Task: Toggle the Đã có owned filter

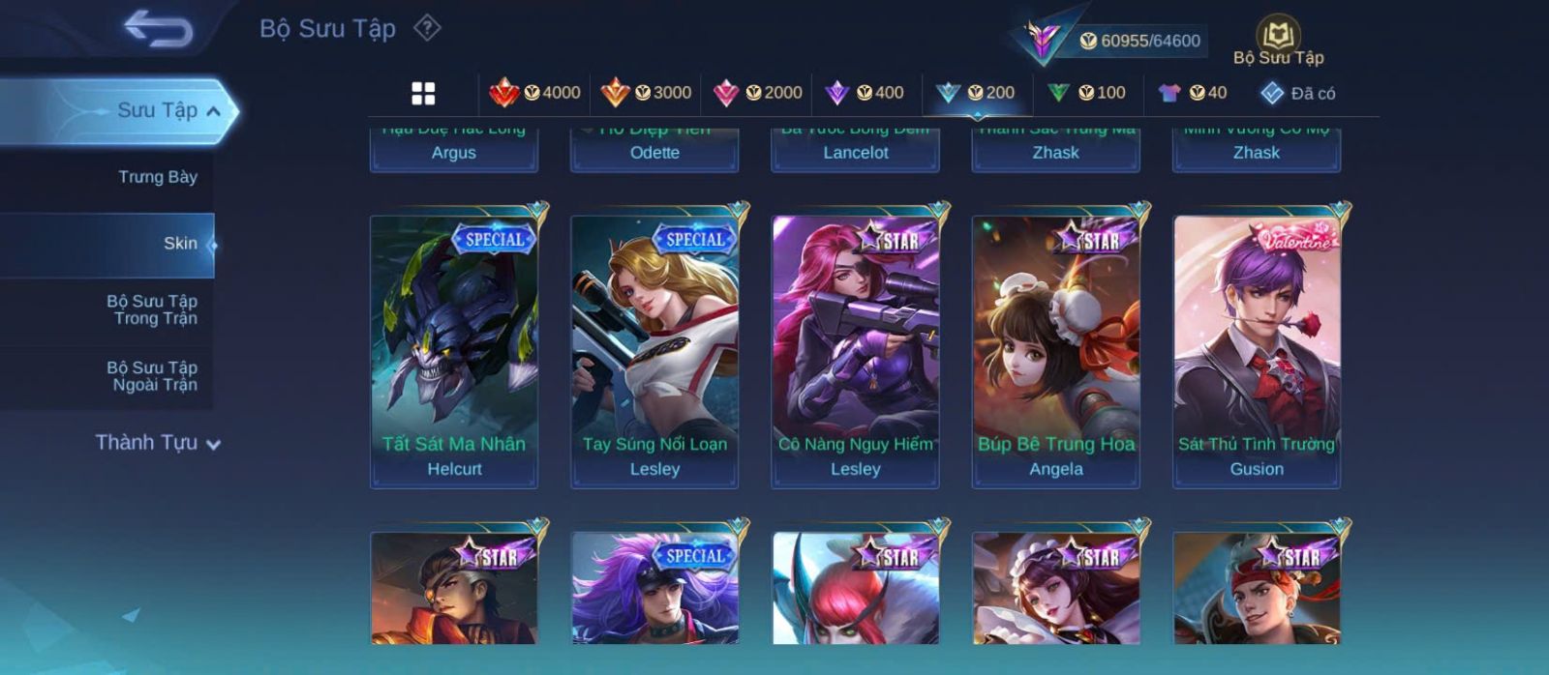Action: click(x=1297, y=93)
